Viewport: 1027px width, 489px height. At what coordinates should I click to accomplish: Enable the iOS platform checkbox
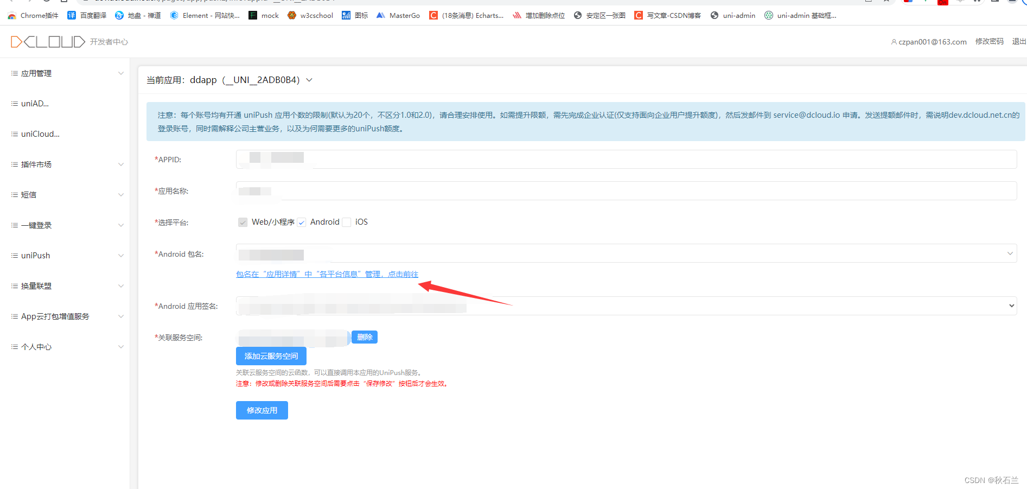tap(346, 222)
